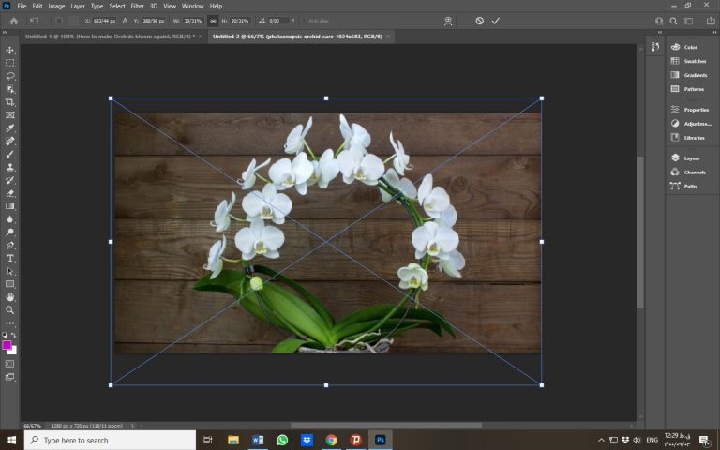The image size is (720, 450).
Task: Click the default colors reset icon
Action: click(x=5, y=335)
